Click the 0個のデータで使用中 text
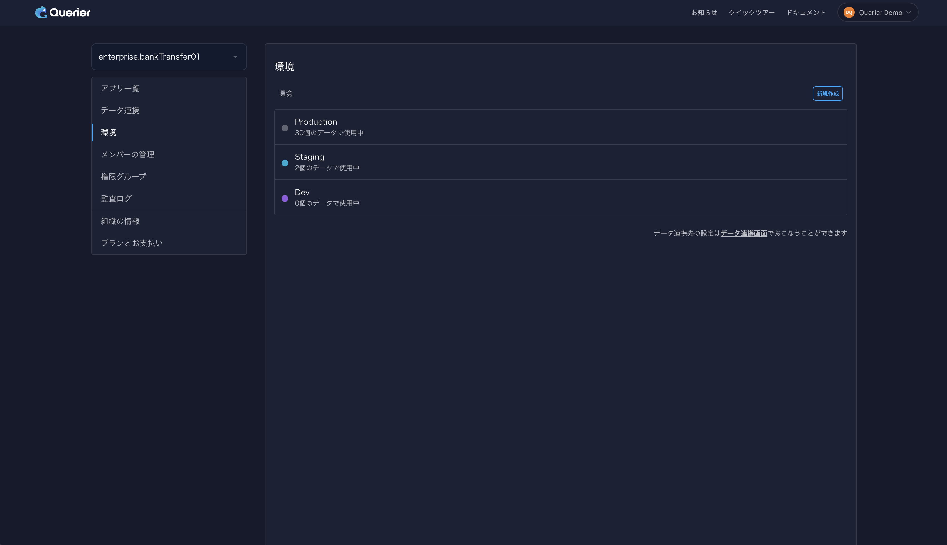The width and height of the screenshot is (947, 545). pyautogui.click(x=327, y=203)
